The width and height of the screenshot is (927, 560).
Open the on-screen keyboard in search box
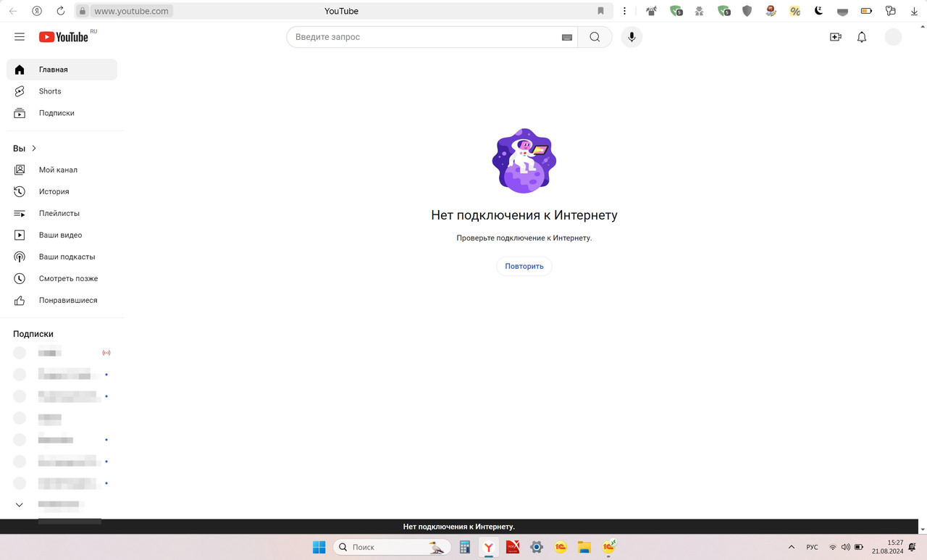pos(567,38)
